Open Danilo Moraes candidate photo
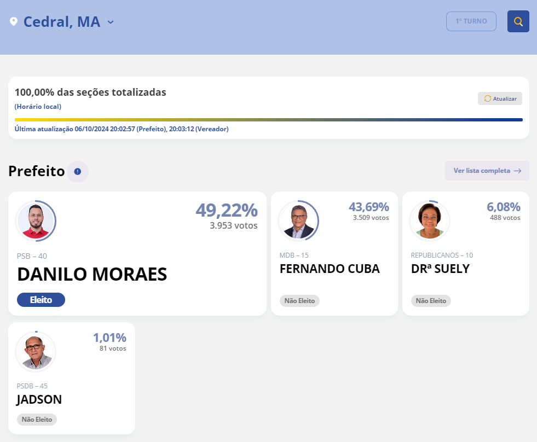537x442 pixels. coord(36,221)
